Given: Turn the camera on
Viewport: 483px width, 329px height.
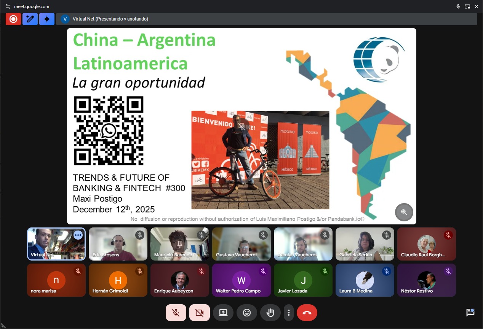Looking at the screenshot, I should [200, 313].
